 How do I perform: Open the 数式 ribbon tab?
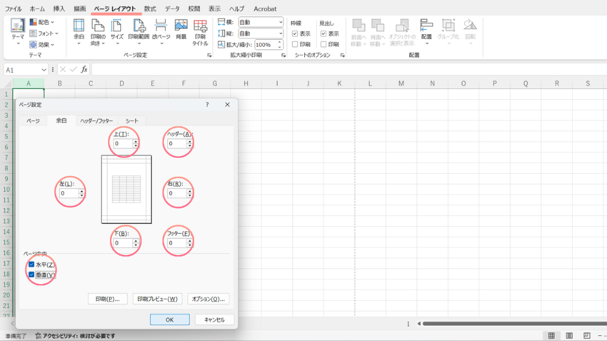tap(150, 9)
